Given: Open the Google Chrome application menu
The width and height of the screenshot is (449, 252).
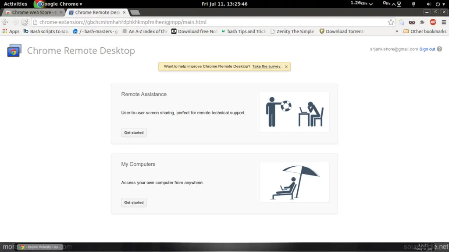Looking at the screenshot, I should [x=58, y=4].
